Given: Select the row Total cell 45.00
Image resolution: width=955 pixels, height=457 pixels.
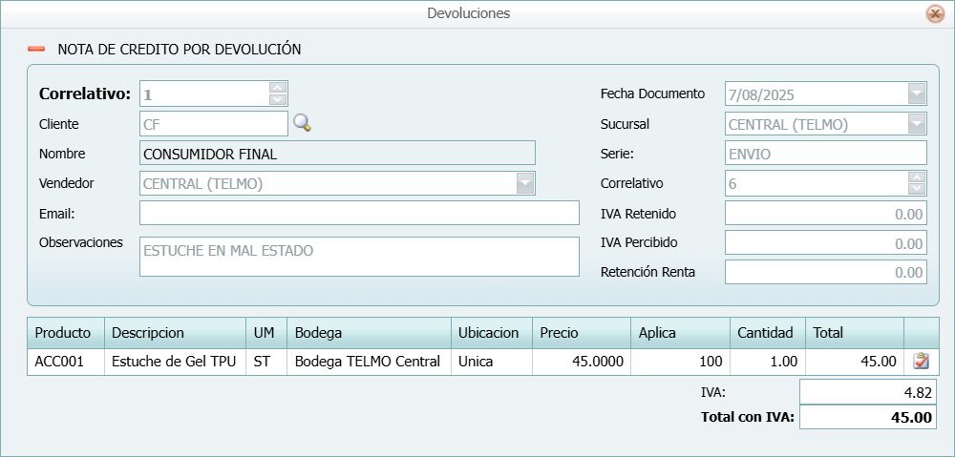Looking at the screenshot, I should (x=855, y=363).
